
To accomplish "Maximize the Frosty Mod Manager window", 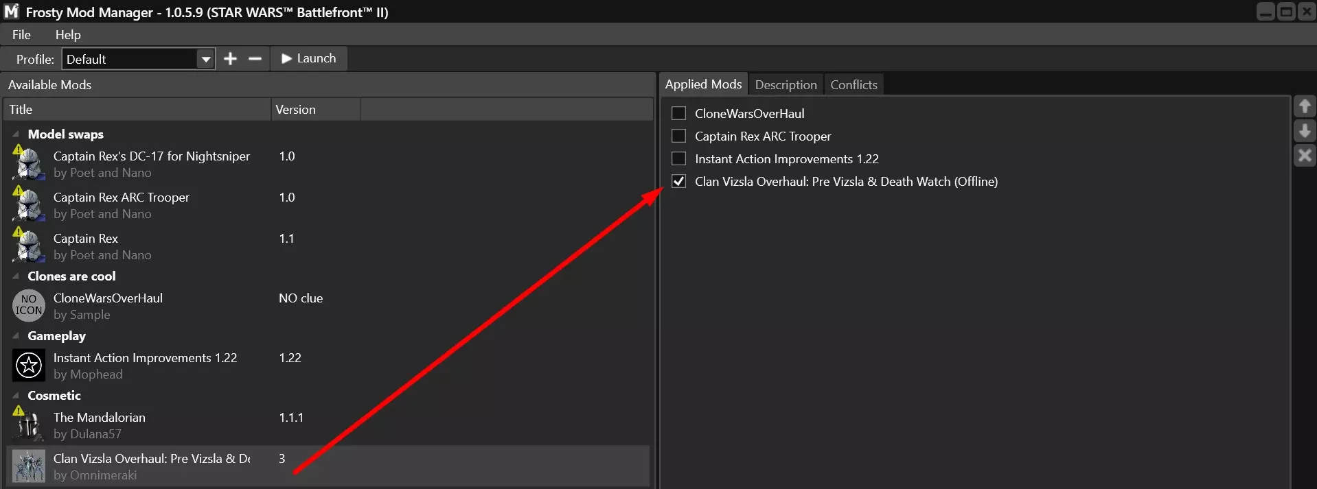I will point(1286,12).
